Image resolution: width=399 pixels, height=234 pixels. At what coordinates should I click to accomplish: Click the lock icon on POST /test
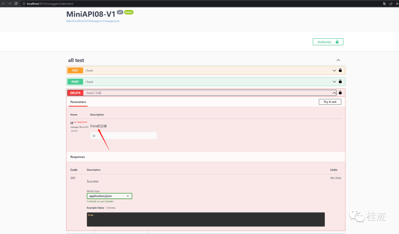point(340,81)
